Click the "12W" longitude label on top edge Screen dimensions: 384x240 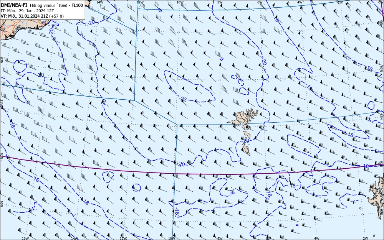pos(140,2)
